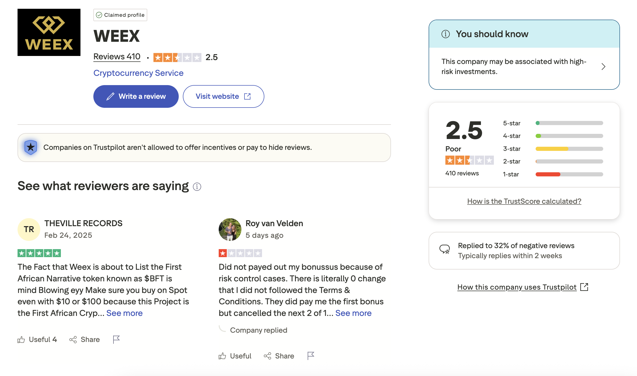Share THEVILLE RECORDS' review
Screen dimensions: 637x376
click(85, 339)
